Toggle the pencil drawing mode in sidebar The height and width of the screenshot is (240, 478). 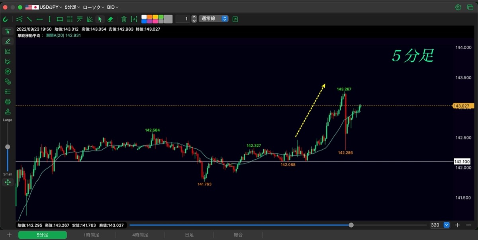(8, 41)
